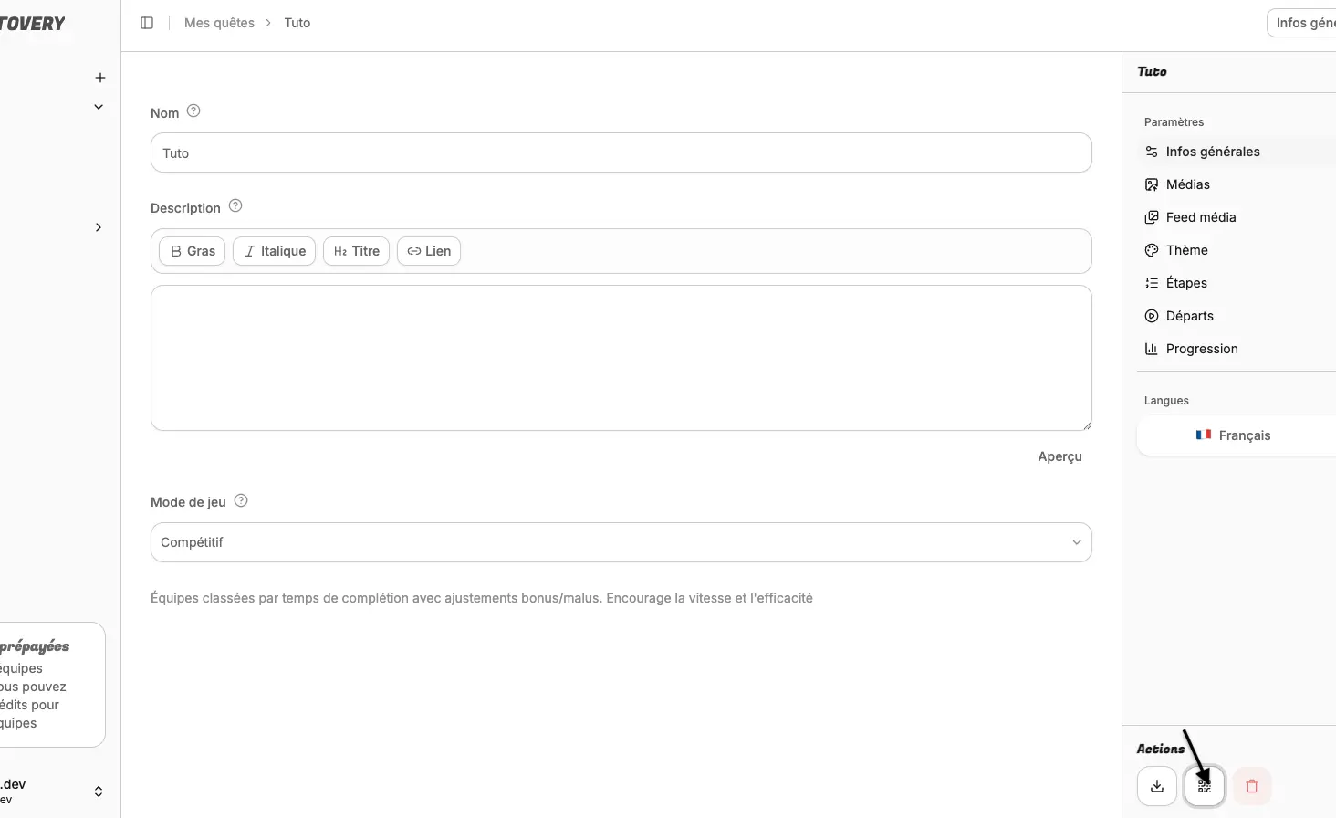1336x818 pixels.
Task: Apply Italique formatting
Action: [x=274, y=251]
